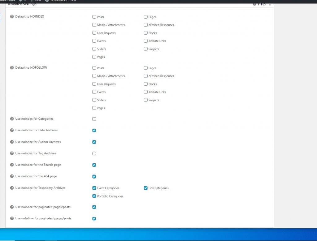The height and width of the screenshot is (241, 317).
Task: Click 'Use noindex for the 404 page' label
Action: 36,176
